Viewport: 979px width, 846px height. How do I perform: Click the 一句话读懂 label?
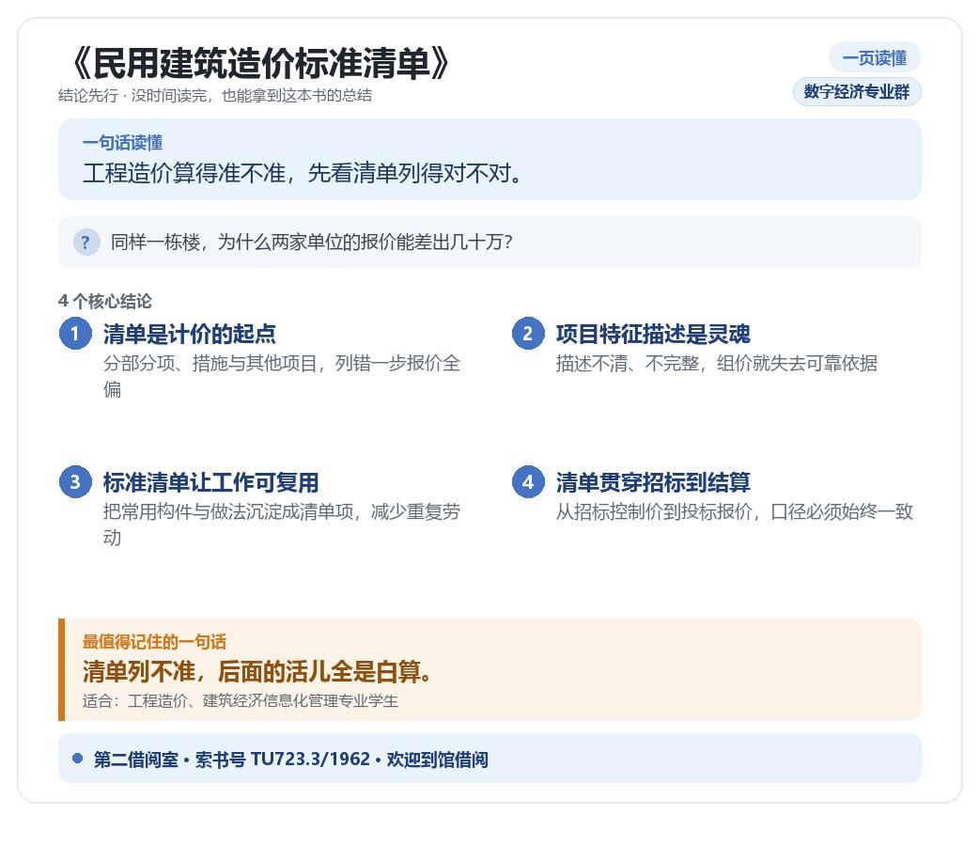coord(122,143)
